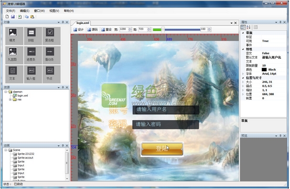
Task: Pin the 属性 panel
Action: pos(281,22)
